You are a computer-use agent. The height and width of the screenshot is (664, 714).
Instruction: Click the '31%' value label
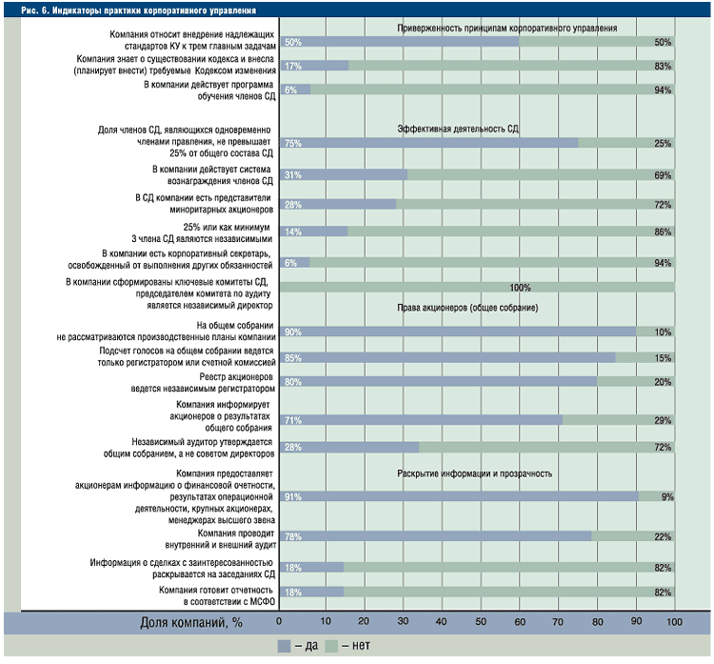293,175
